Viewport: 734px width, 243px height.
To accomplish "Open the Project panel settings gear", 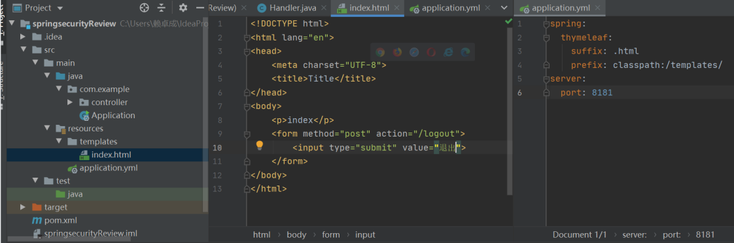I will 183,8.
